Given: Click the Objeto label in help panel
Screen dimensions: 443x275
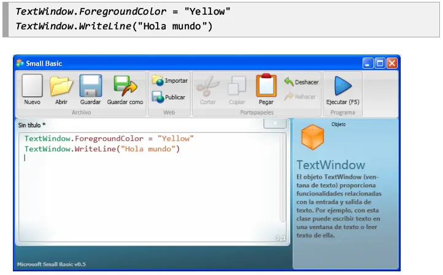Looking at the screenshot, I should coord(339,124).
